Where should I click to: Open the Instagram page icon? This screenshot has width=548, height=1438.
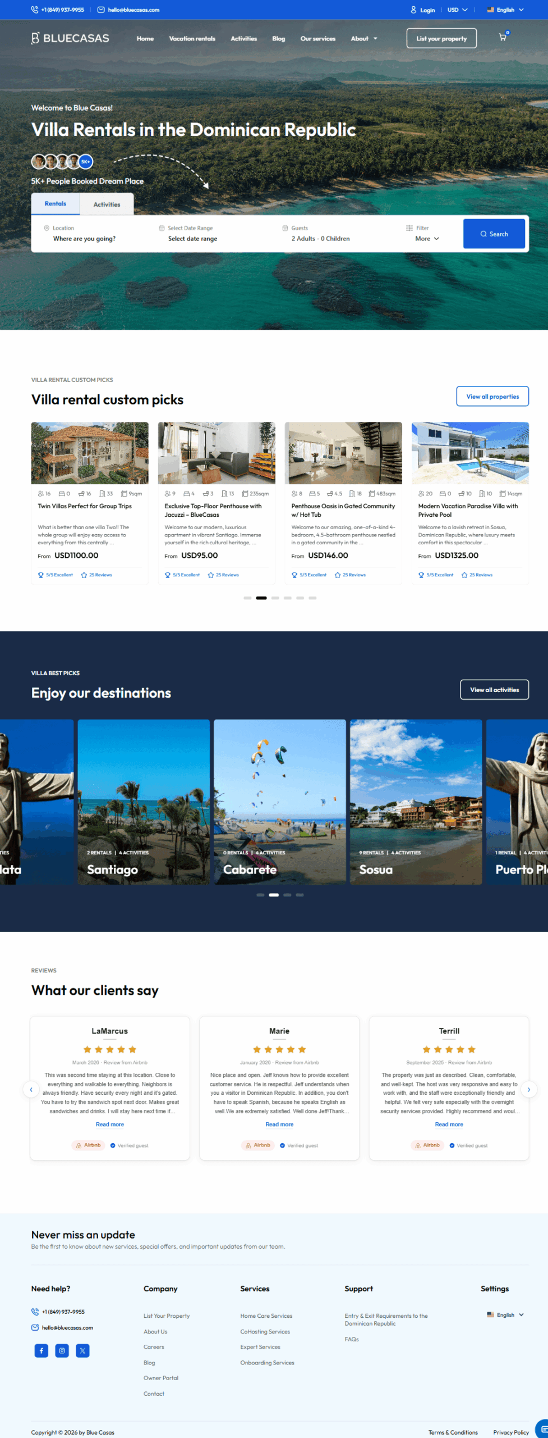click(x=62, y=1350)
